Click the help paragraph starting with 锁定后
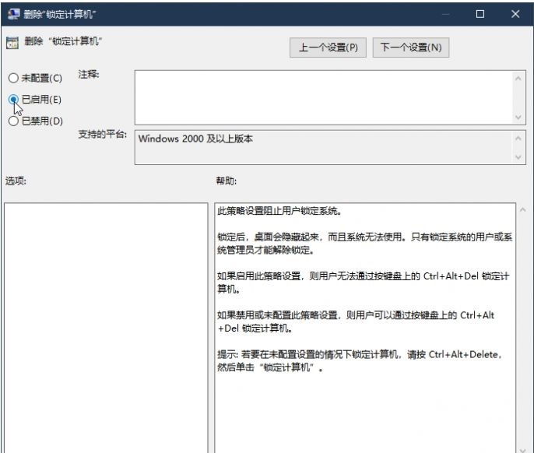Image resolution: width=534 pixels, height=453 pixels. (x=365, y=243)
